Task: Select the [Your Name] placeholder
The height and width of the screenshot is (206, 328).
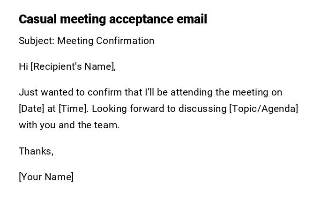Action: 46,177
